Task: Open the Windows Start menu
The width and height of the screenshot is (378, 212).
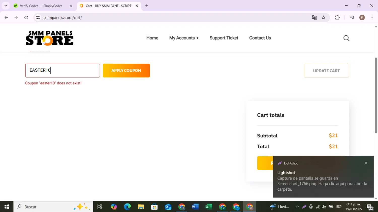Action: (7, 207)
